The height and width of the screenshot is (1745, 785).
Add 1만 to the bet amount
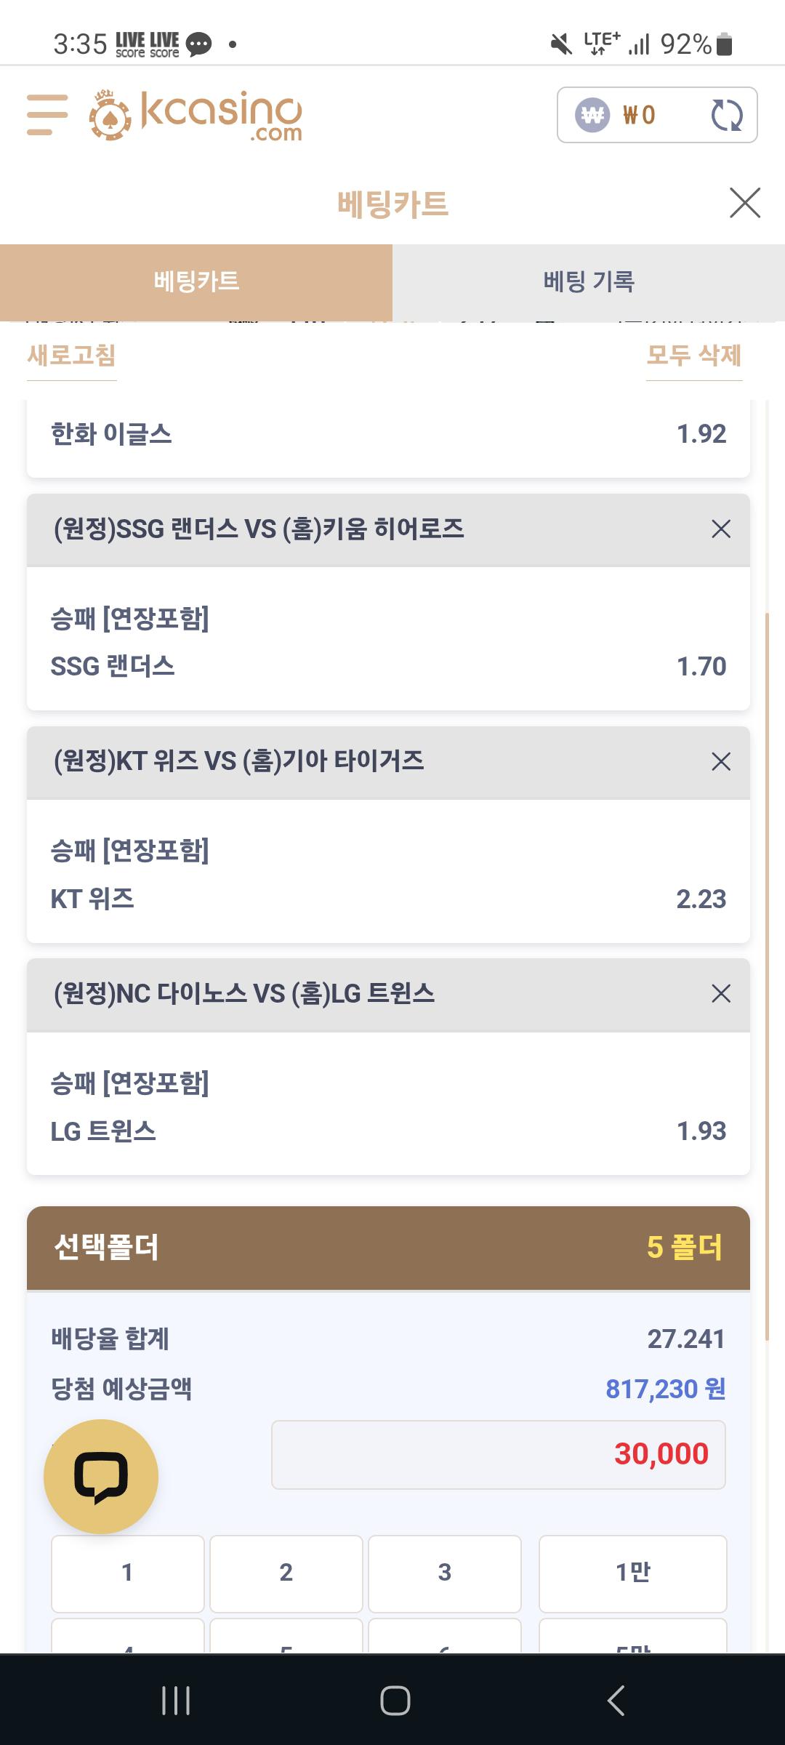pyautogui.click(x=633, y=1573)
